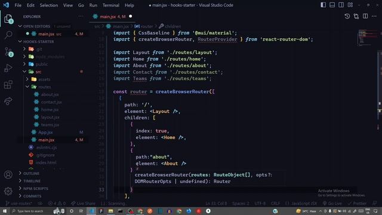The image size is (382, 215).
Task: Open about.jsx in routes folder
Action: coord(50,94)
